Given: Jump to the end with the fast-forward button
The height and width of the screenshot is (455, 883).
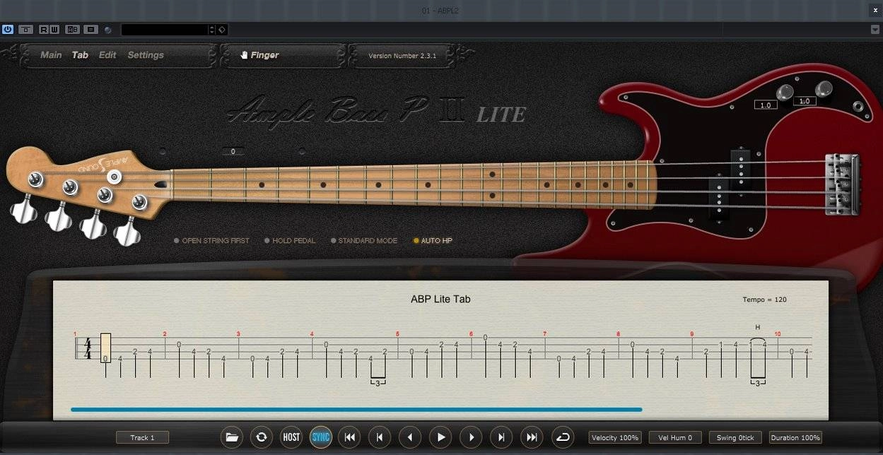Looking at the screenshot, I should point(532,437).
